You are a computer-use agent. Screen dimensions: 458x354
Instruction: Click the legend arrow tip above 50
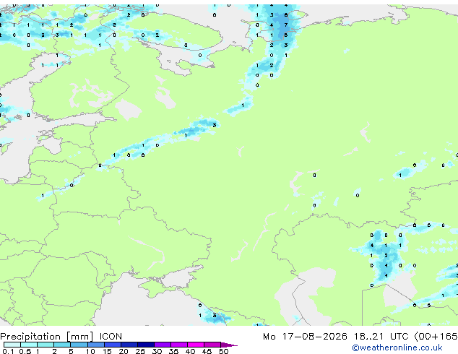point(229,345)
